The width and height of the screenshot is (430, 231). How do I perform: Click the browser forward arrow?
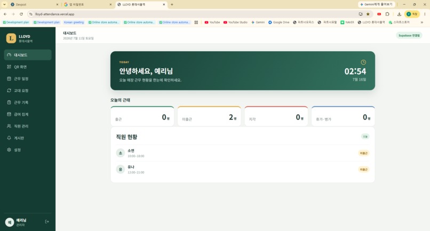tap(13, 14)
